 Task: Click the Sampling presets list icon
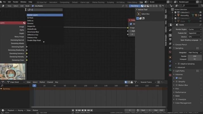coord(198,48)
